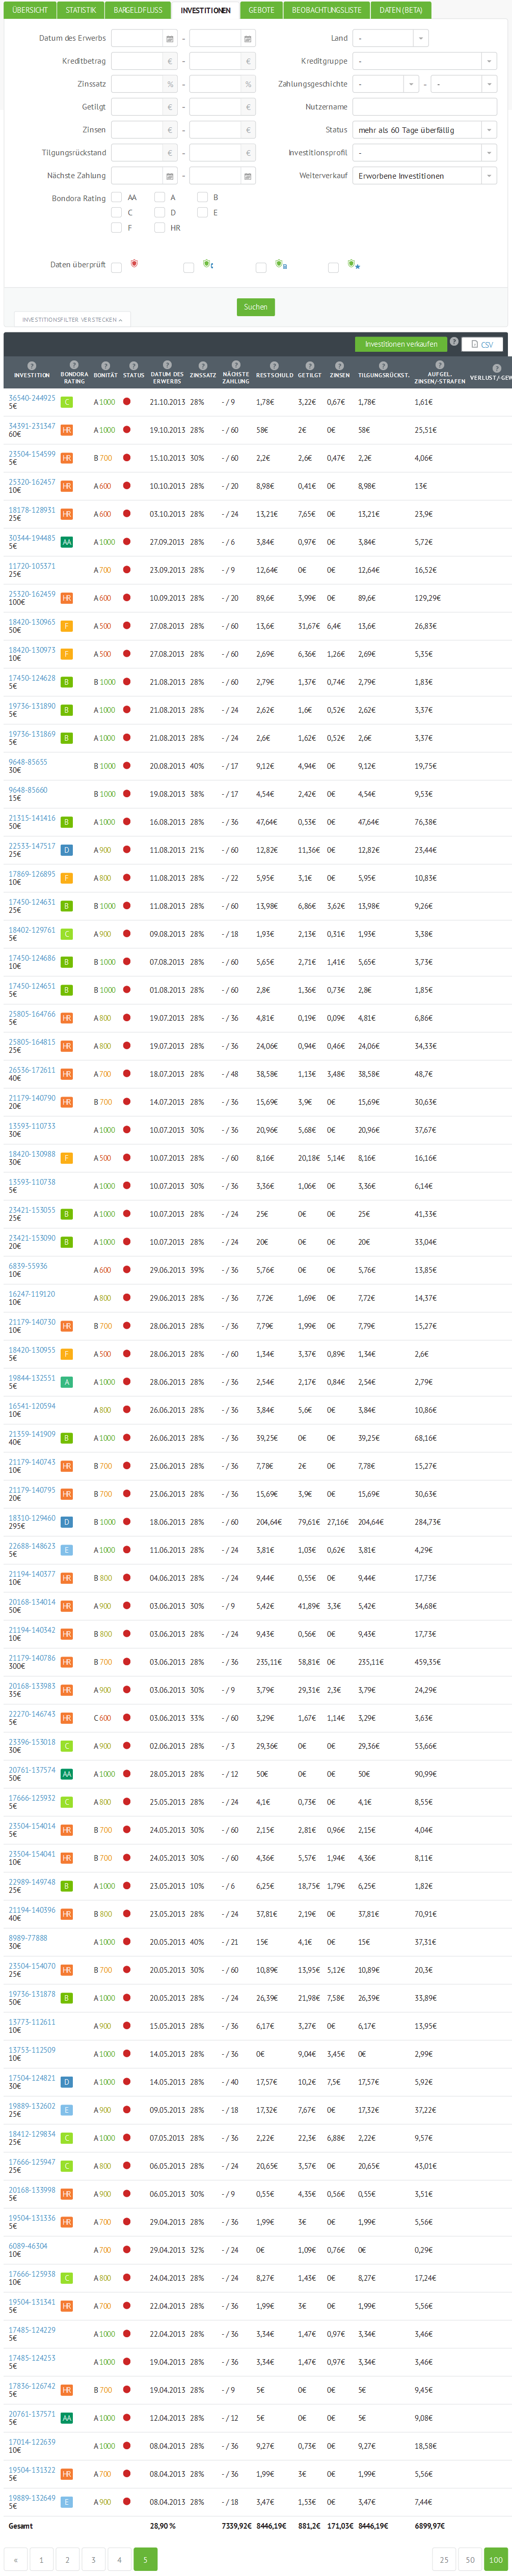Click help icon above Zinssatz column
This screenshot has height=2576, width=512.
pos(203,365)
